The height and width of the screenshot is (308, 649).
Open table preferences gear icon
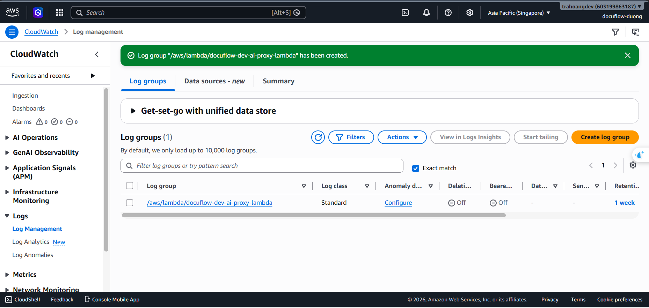point(633,165)
